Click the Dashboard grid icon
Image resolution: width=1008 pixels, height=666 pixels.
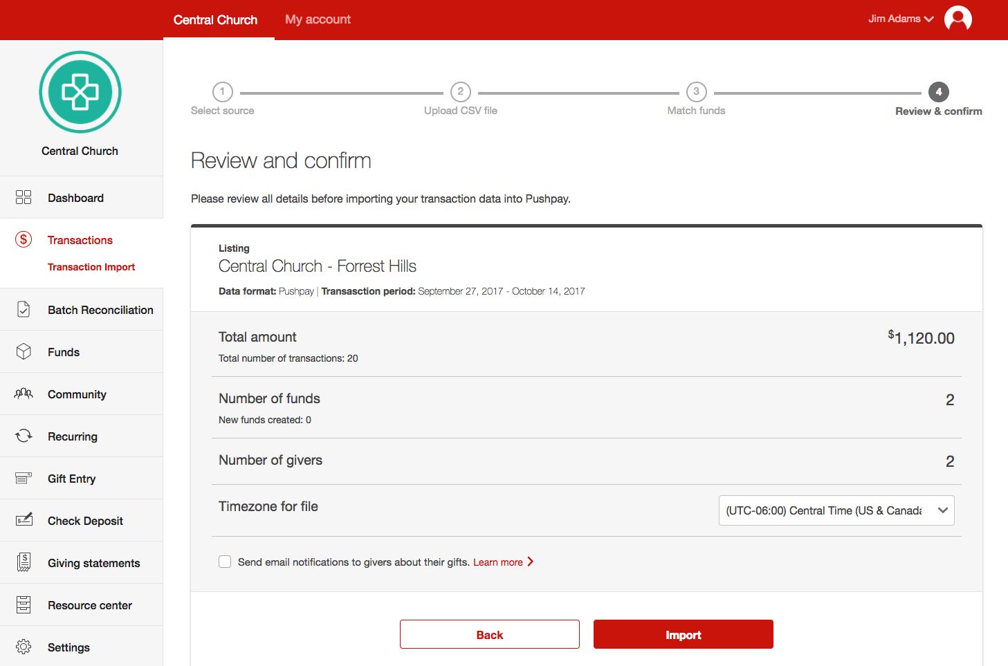tap(24, 198)
